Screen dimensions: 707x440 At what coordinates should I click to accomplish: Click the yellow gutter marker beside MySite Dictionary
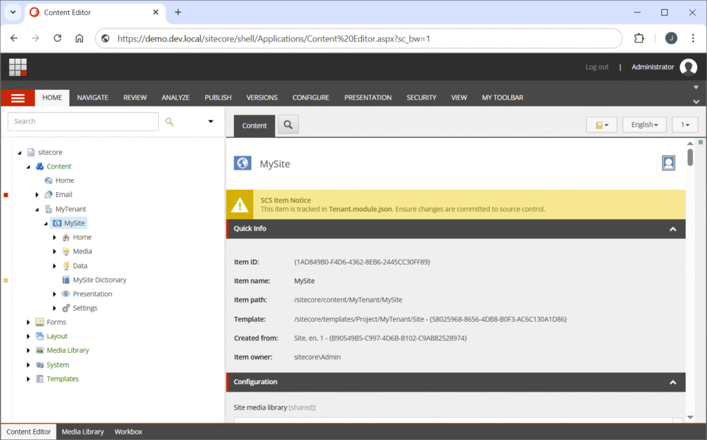[6, 280]
